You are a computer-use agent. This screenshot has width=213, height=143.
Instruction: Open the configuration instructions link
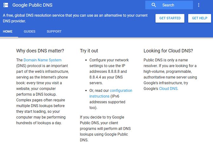111,93
